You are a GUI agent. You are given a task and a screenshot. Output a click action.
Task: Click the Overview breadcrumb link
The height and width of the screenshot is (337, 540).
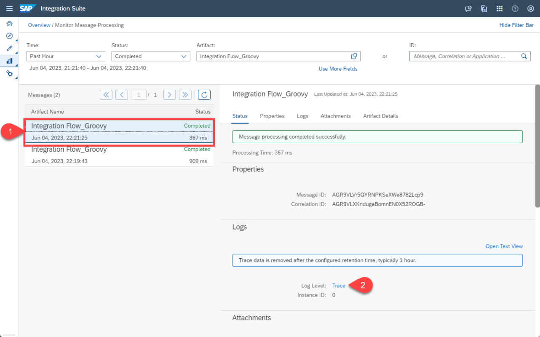39,25
